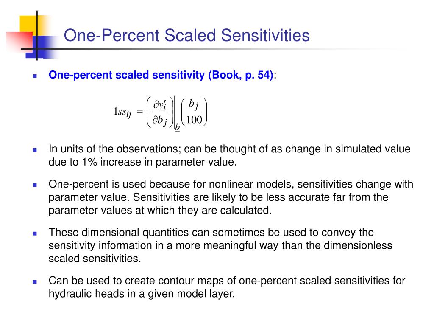Screen dimensions: 434x326
Task: Click the phrase 'hydraulic heads in a given model layer'
Action: click(142, 294)
